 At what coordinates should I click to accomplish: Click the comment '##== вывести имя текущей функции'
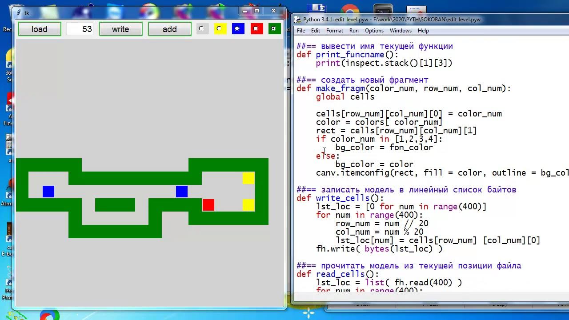point(375,46)
